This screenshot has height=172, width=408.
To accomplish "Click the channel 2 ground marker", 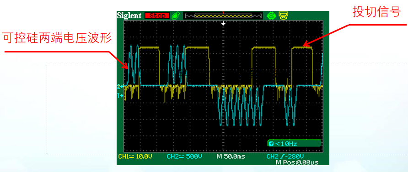I will (x=120, y=86).
